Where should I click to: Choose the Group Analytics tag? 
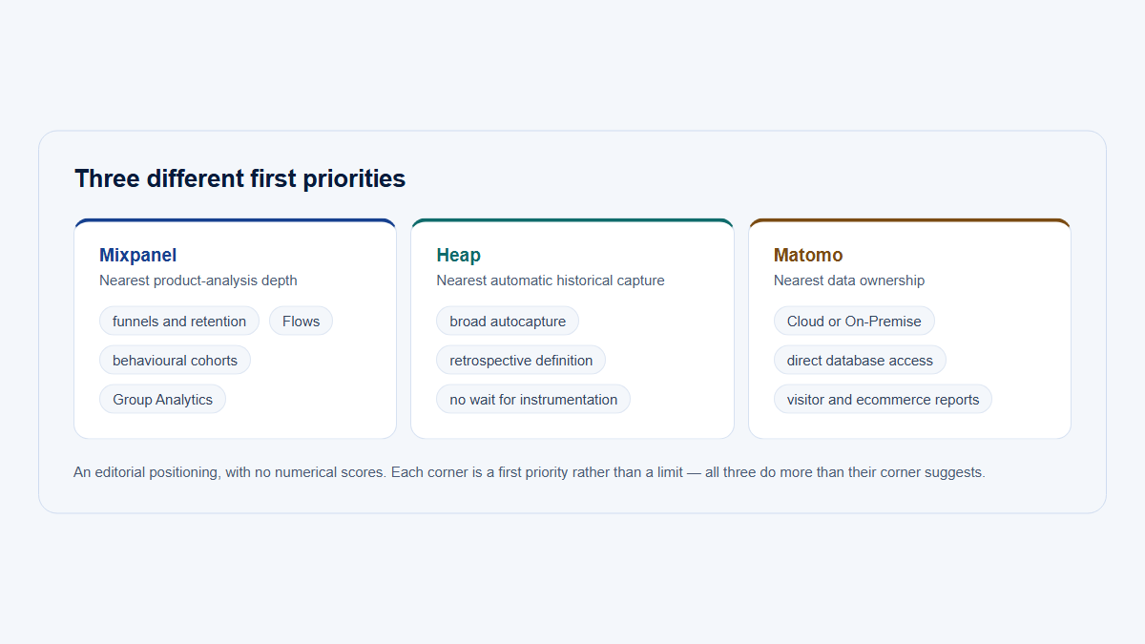coord(162,399)
